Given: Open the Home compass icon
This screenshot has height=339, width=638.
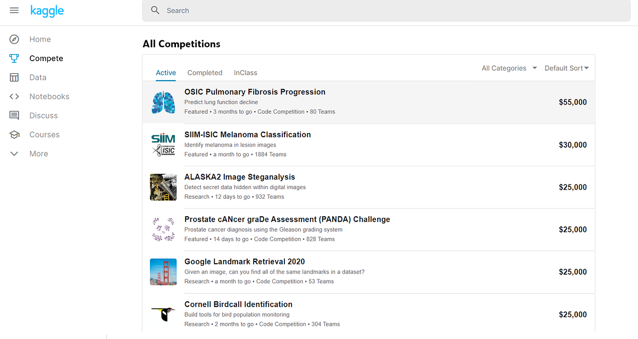Looking at the screenshot, I should point(13,39).
